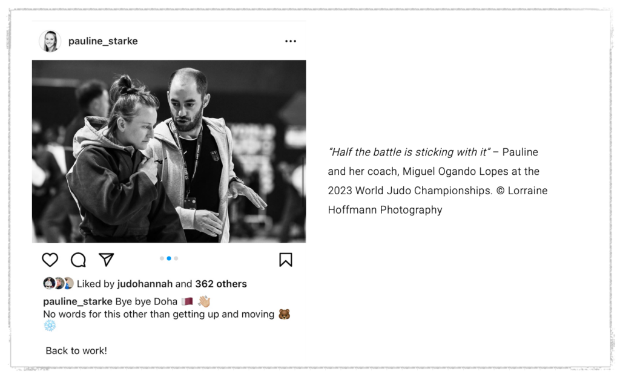Click the Qatar flag emoji in caption
The image size is (620, 377).
click(x=187, y=301)
